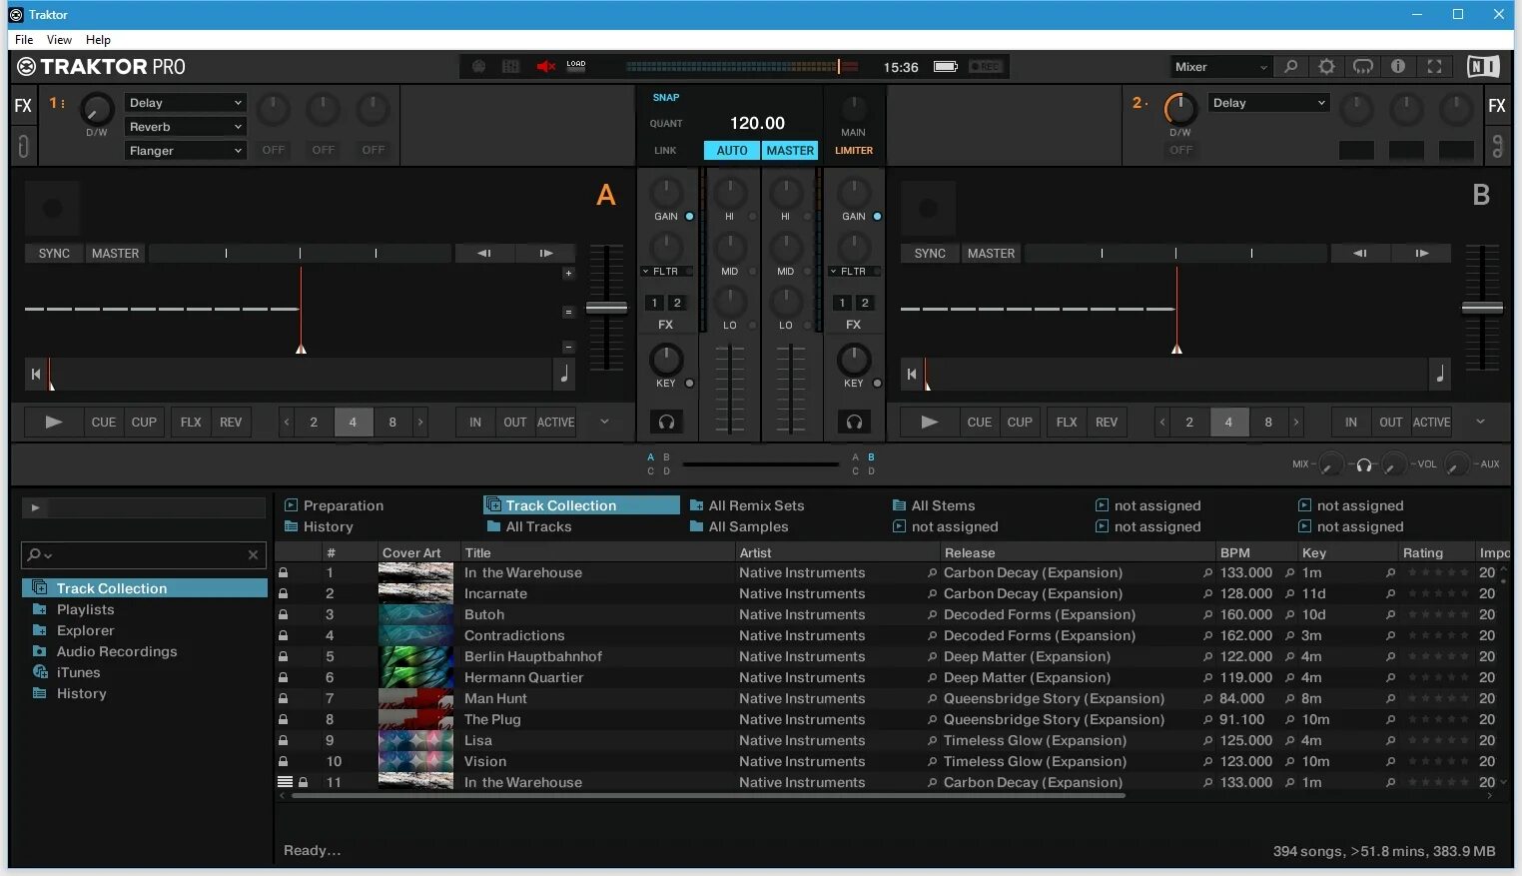Adjust channel A volume fader
Viewport: 1522px width, 876px height.
730,390
